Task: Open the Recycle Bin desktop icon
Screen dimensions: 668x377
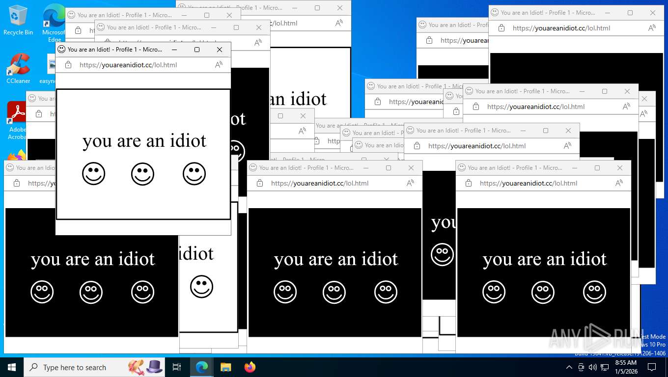Action: pos(18,20)
